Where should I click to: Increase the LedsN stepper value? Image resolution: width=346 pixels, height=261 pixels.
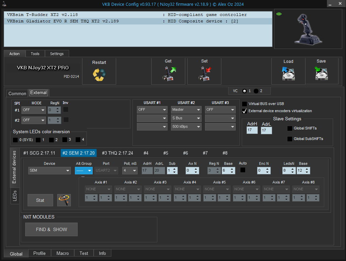pyautogui.click(x=293, y=169)
